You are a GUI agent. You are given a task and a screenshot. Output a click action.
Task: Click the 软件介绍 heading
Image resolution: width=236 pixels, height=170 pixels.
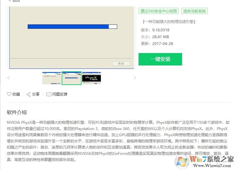(x=17, y=112)
